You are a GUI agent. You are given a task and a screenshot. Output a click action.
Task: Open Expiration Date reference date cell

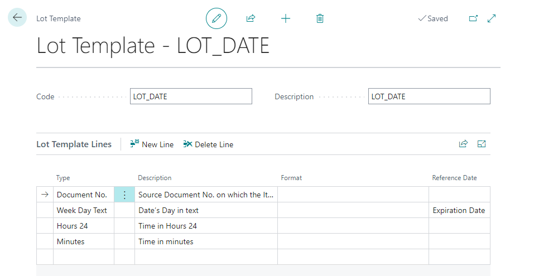pos(459,210)
